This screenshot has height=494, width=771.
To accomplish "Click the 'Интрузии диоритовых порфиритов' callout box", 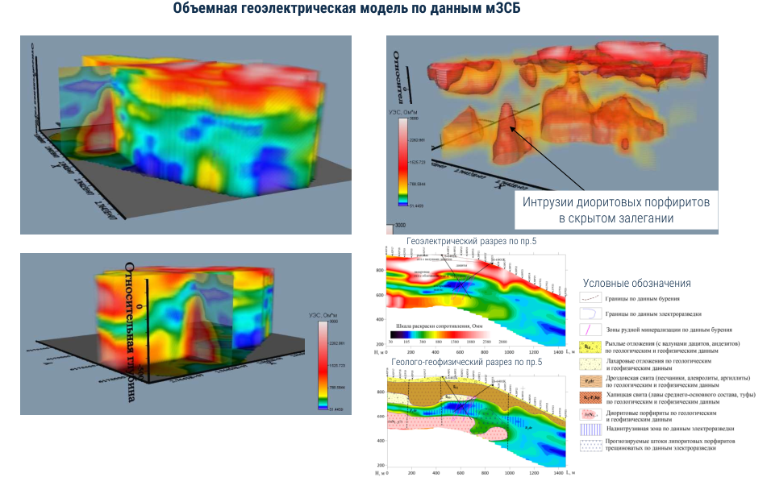I will pyautogui.click(x=615, y=210).
